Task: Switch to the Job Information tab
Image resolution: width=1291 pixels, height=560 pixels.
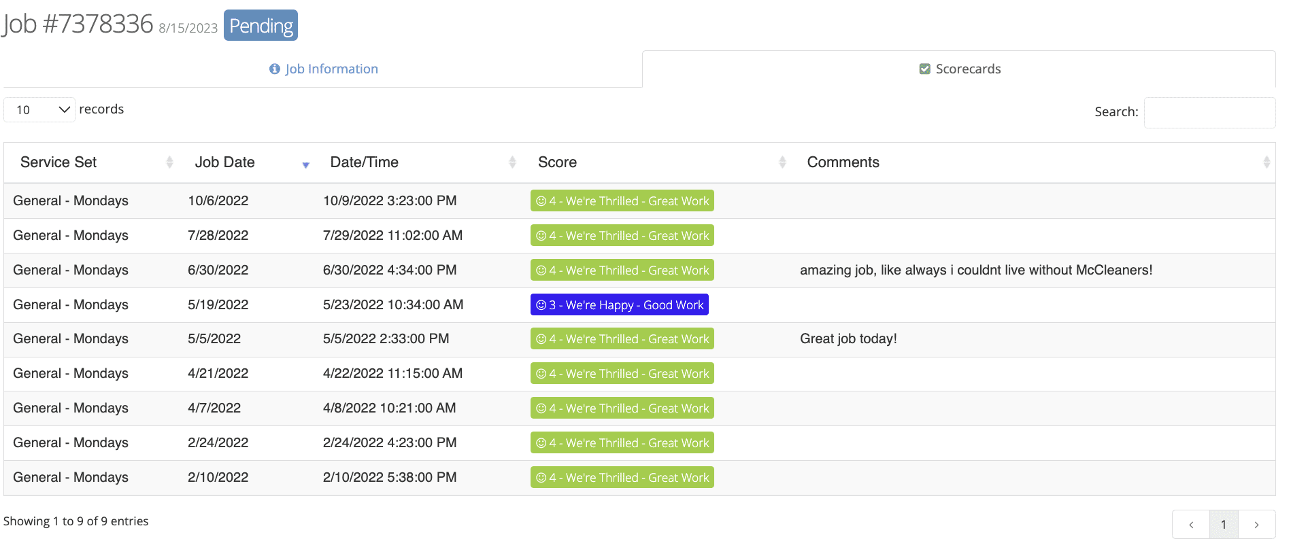Action: pyautogui.click(x=323, y=69)
